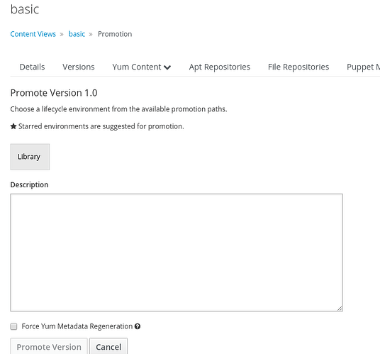This screenshot has width=380, height=354.
Task: Open the partially visible Puppet tab
Action: tap(363, 67)
